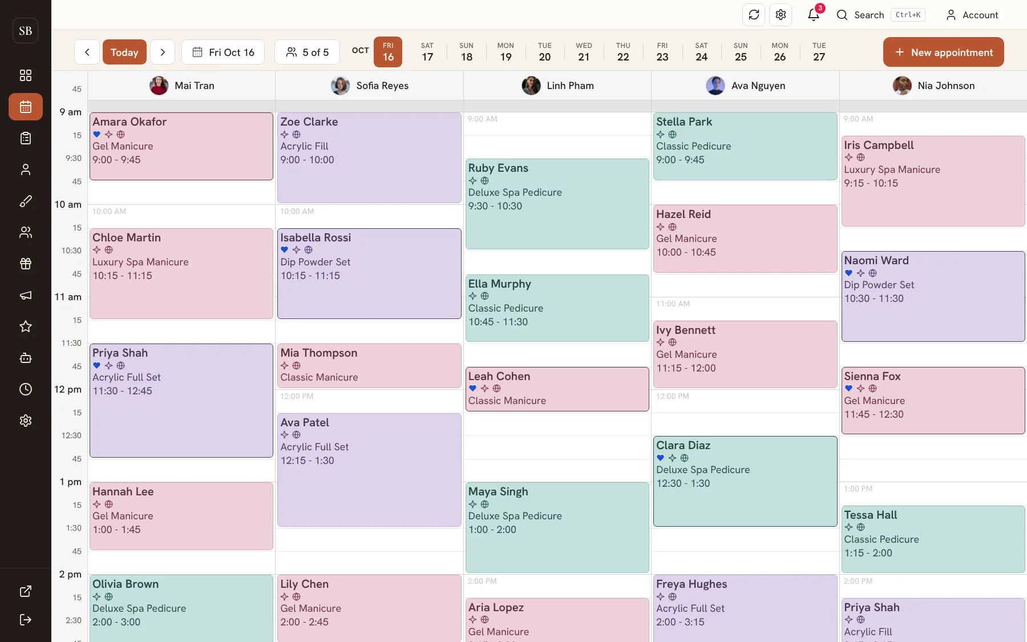Open Ruby Evans Deluxe Spa Pedicure appointment

[557, 204]
